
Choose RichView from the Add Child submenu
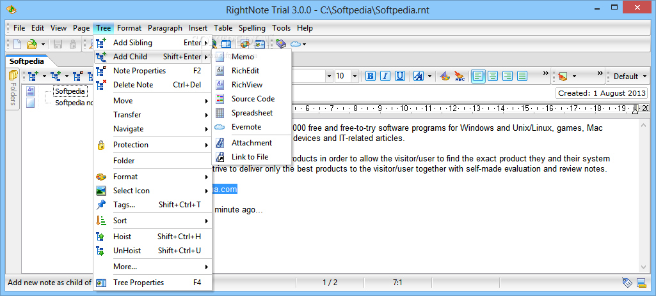(252, 85)
